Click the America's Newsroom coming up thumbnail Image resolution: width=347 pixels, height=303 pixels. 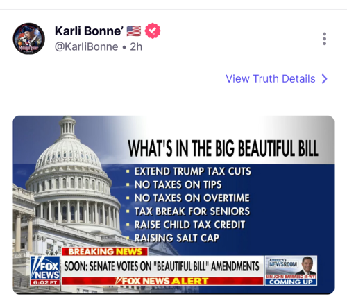(291, 270)
